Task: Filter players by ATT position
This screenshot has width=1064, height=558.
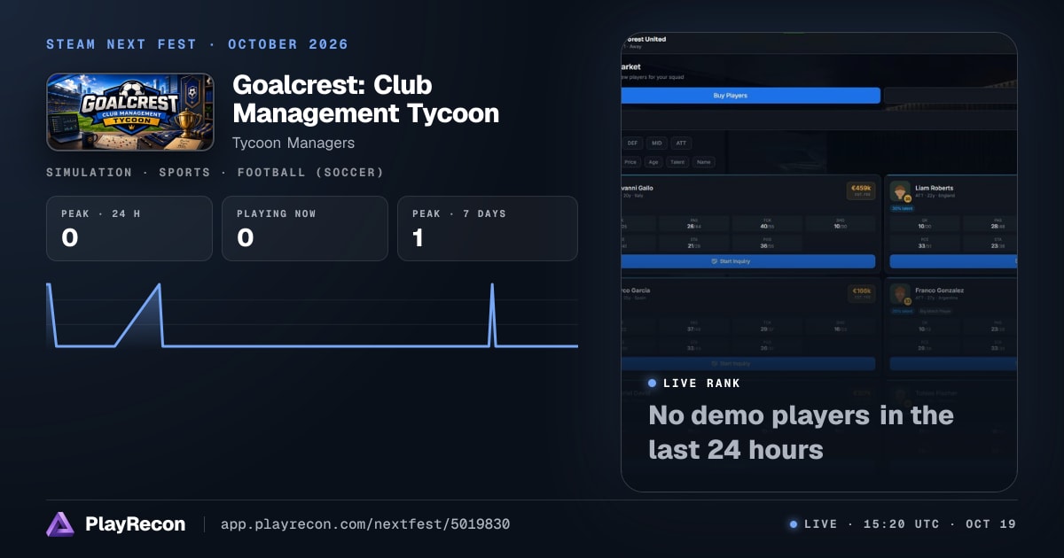Action: [x=682, y=143]
